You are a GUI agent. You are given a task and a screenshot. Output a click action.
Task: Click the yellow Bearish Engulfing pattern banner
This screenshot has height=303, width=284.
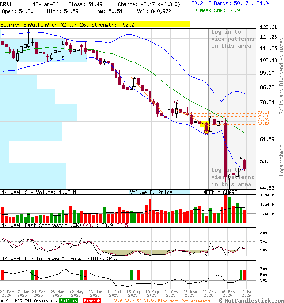point(68,24)
